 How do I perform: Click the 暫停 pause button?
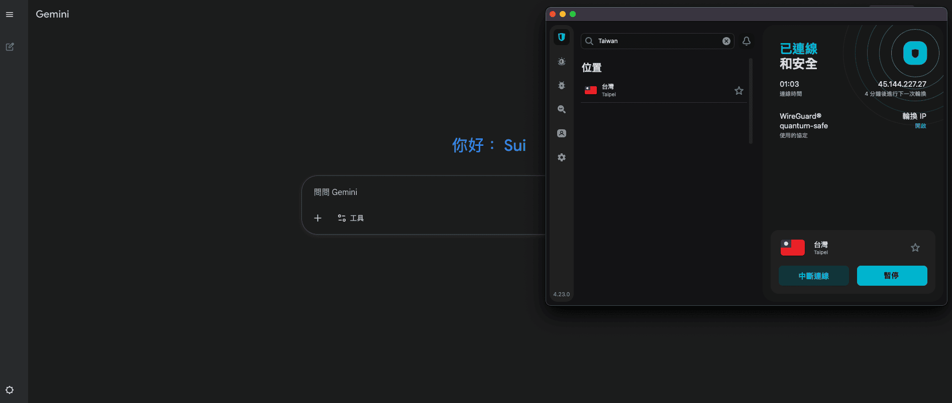[892, 276]
